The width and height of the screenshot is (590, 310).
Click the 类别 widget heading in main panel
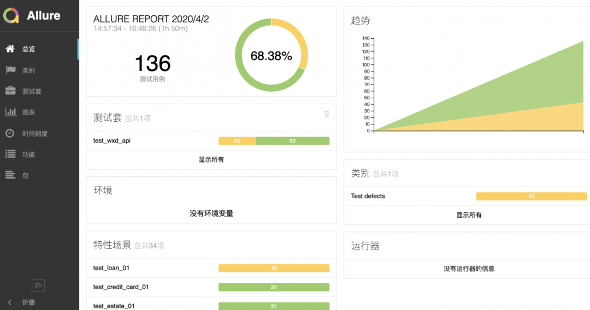coord(361,173)
